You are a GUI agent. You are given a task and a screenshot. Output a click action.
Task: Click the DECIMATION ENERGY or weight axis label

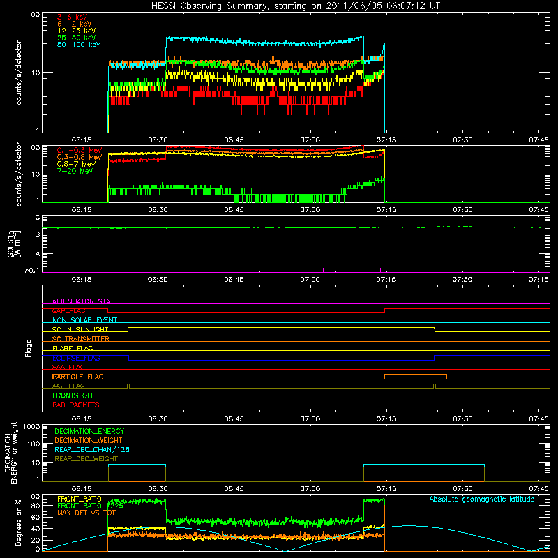pyautogui.click(x=10, y=453)
